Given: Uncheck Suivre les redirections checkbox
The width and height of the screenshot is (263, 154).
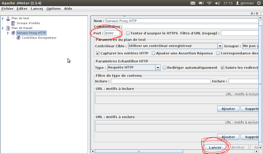Looking at the screenshot, I should pyautogui.click(x=222, y=68).
